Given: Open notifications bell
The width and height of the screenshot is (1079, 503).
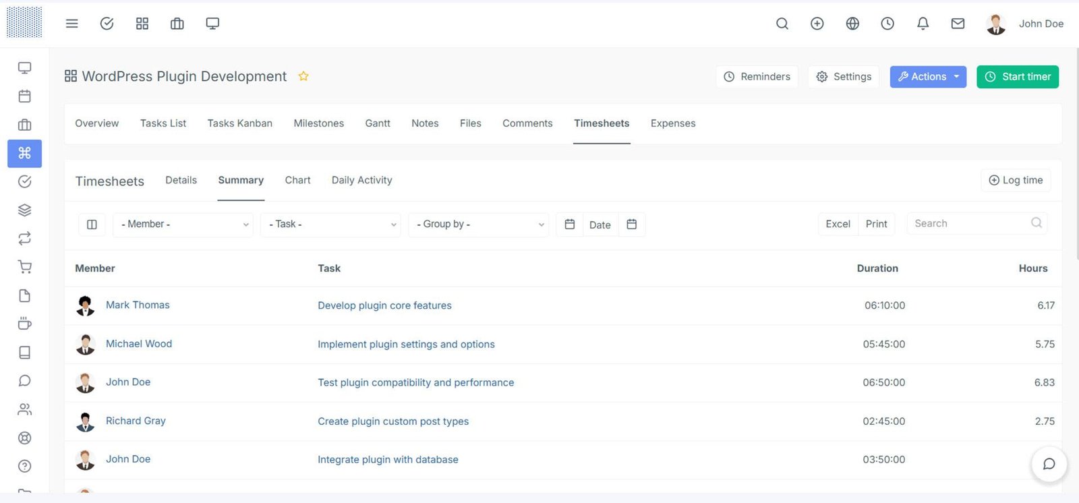Looking at the screenshot, I should pos(923,24).
